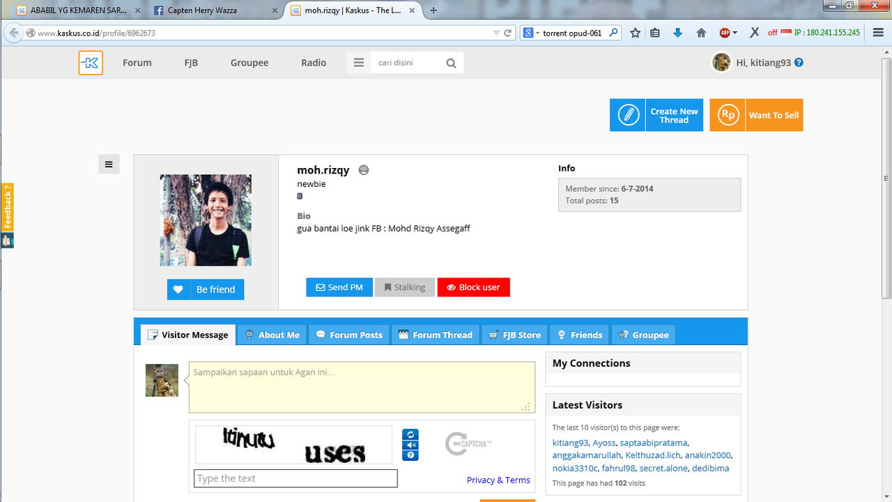Click the Send PM button
This screenshot has width=892, height=502.
pos(339,287)
